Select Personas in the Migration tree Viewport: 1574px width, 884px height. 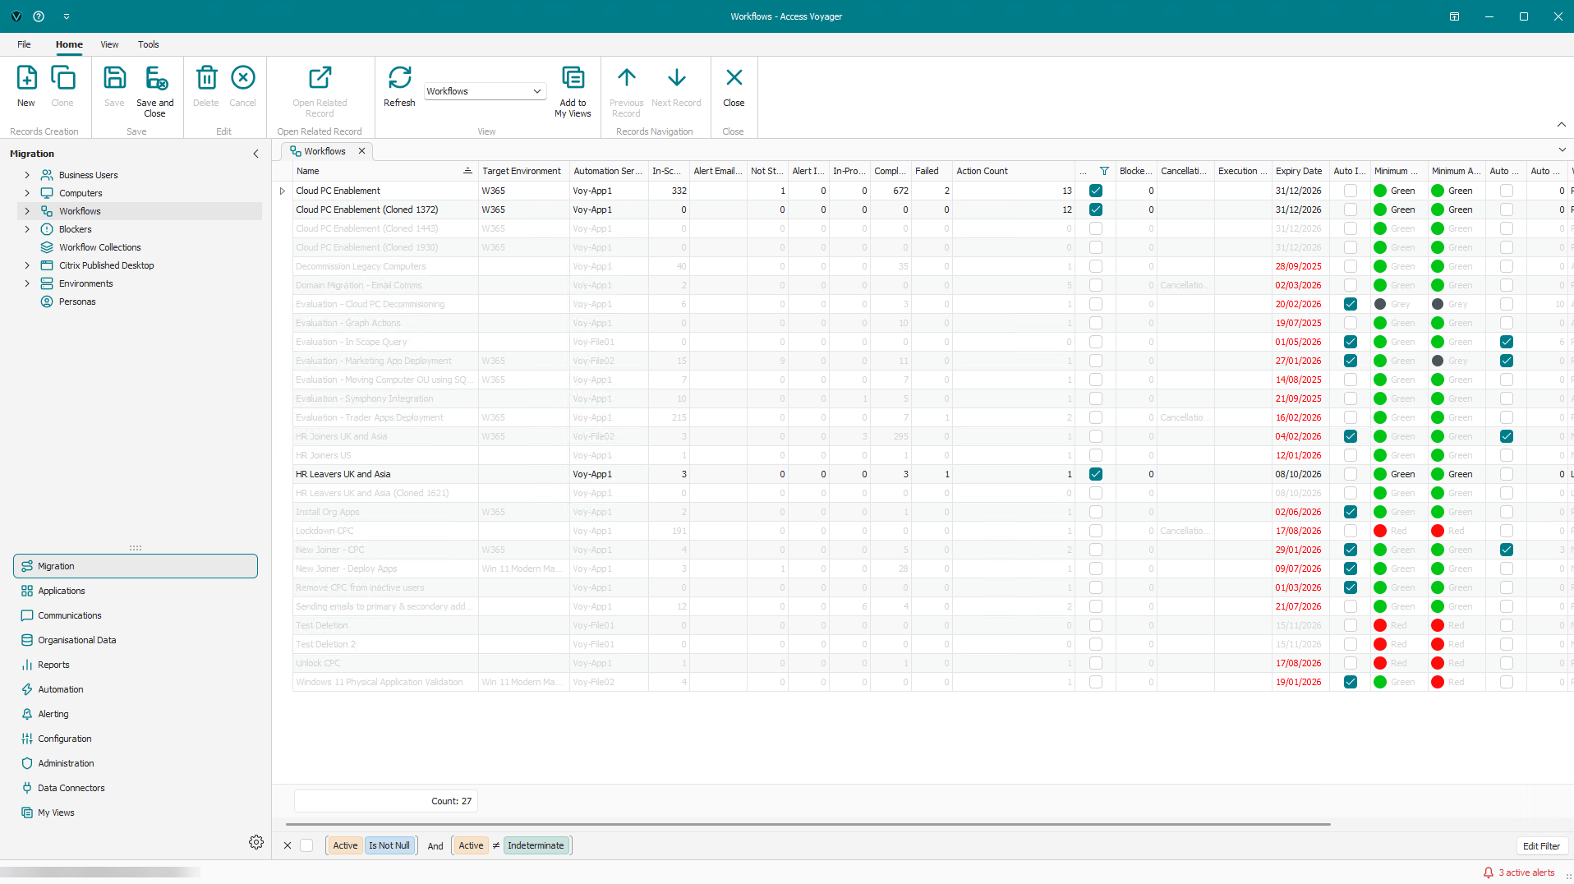77,302
